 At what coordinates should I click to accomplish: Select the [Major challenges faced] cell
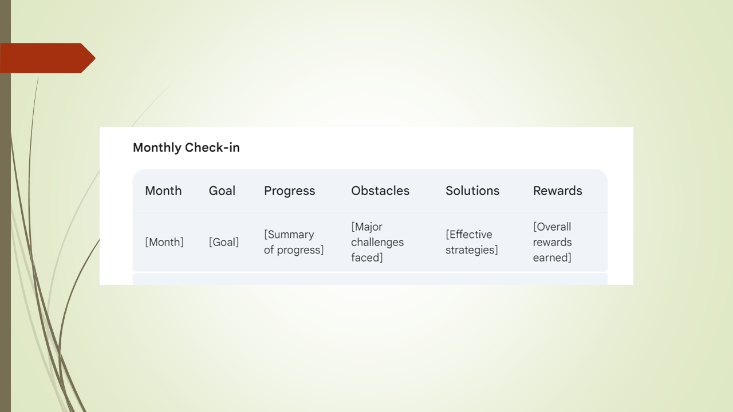pos(377,242)
